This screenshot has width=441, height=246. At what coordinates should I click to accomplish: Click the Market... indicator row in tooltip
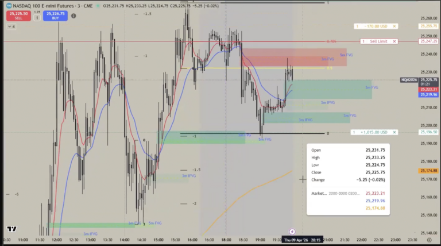click(x=348, y=193)
